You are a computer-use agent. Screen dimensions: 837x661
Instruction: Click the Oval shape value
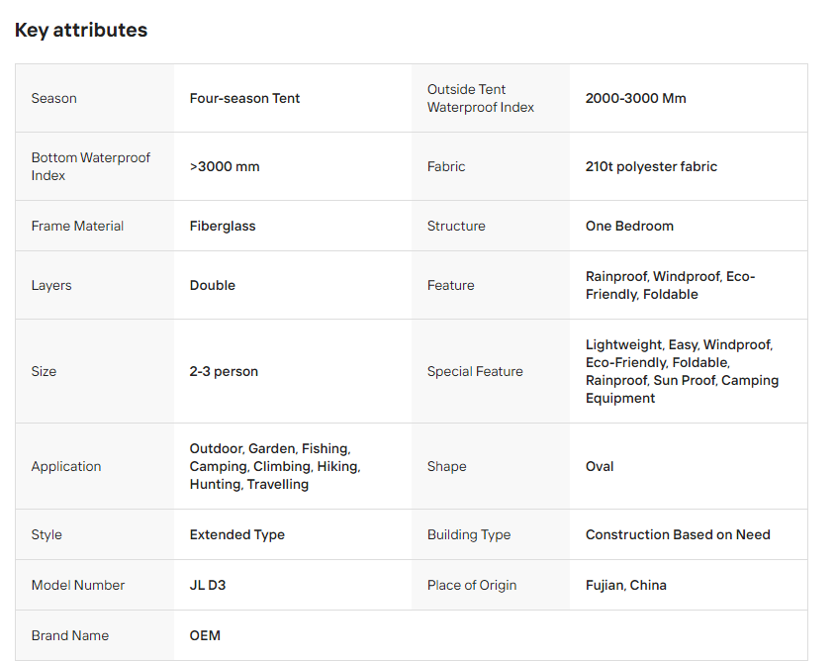coord(600,466)
